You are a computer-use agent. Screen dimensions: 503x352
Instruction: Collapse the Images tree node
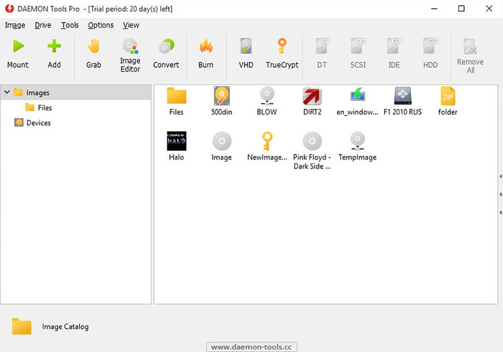click(x=7, y=92)
